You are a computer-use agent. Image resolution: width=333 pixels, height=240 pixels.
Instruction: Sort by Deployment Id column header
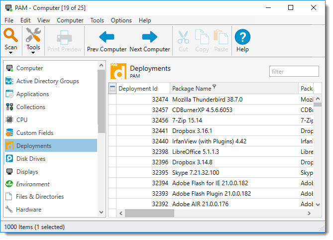coord(143,88)
